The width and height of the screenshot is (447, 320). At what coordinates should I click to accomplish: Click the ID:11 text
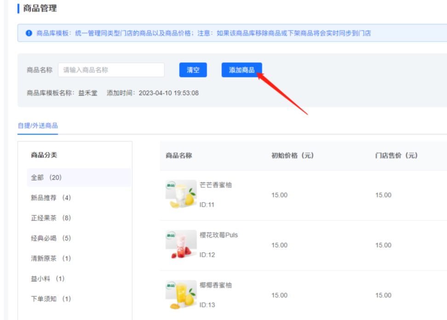[206, 205]
